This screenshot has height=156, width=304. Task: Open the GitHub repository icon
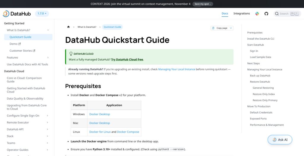pyautogui.click(x=266, y=14)
